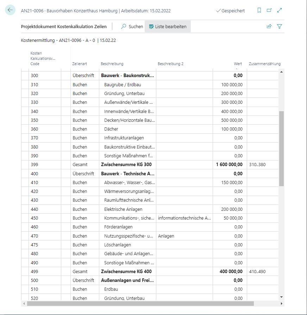Select the Baugrube / Erdbau description cell

coord(125,84)
